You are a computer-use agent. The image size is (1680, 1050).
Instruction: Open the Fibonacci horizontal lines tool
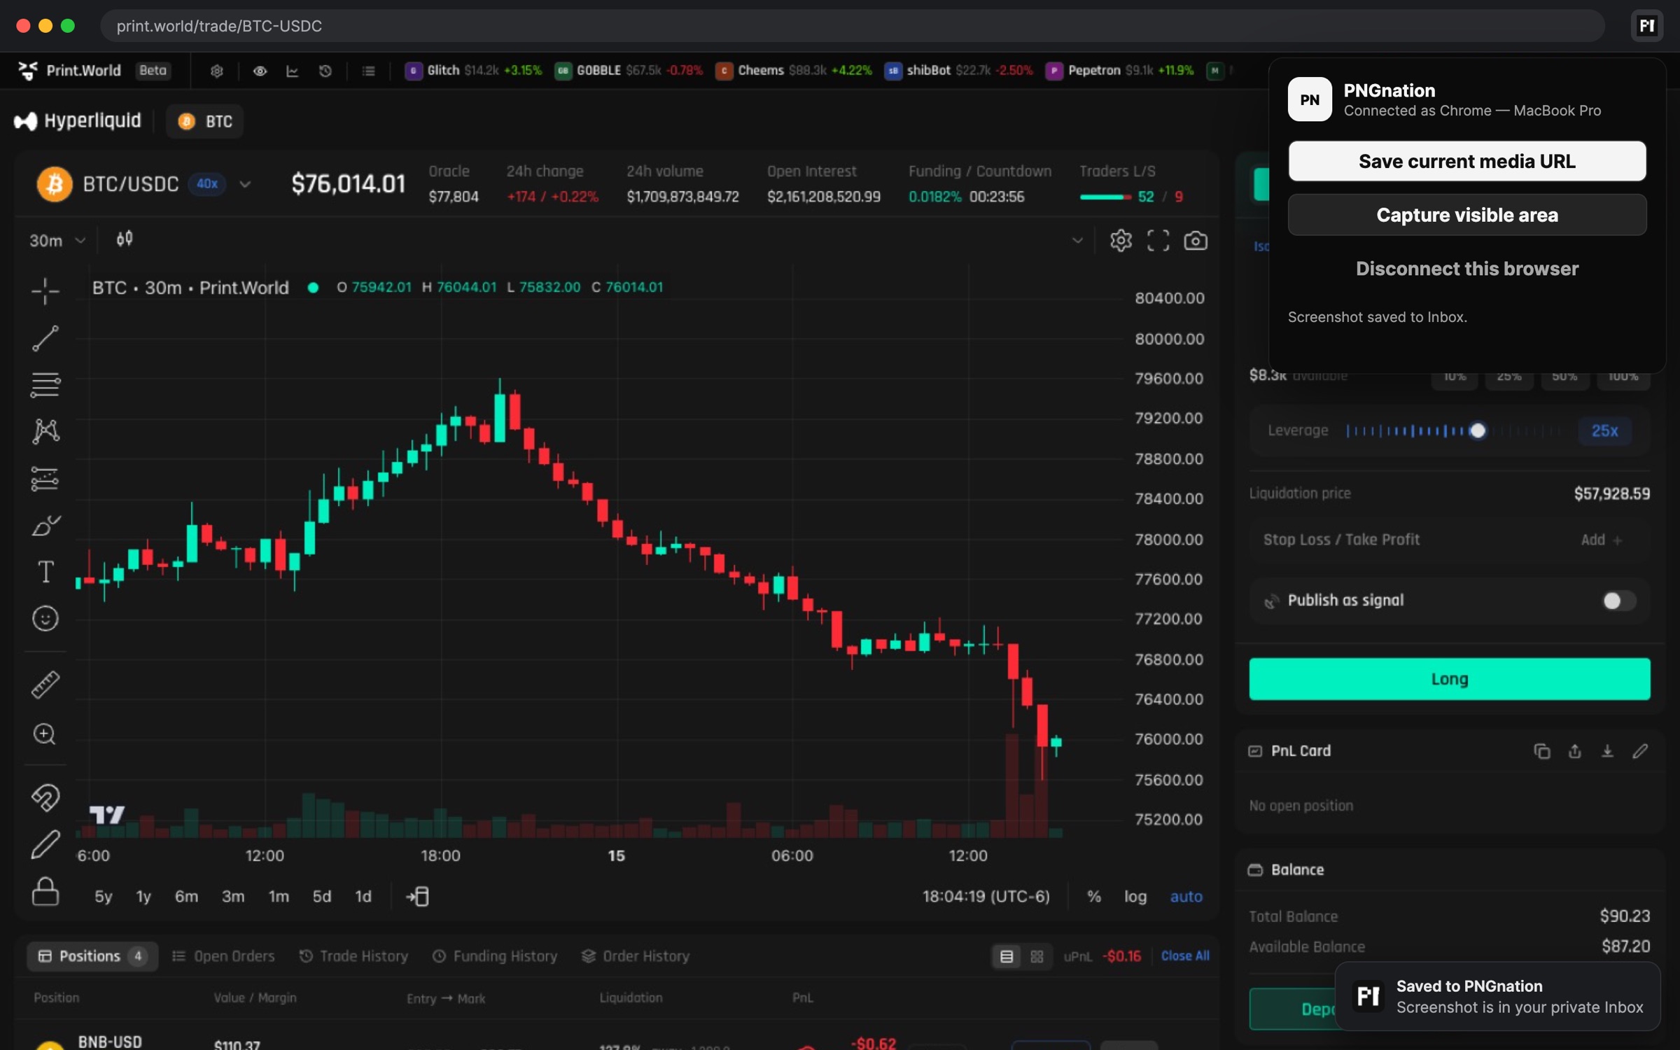point(45,385)
